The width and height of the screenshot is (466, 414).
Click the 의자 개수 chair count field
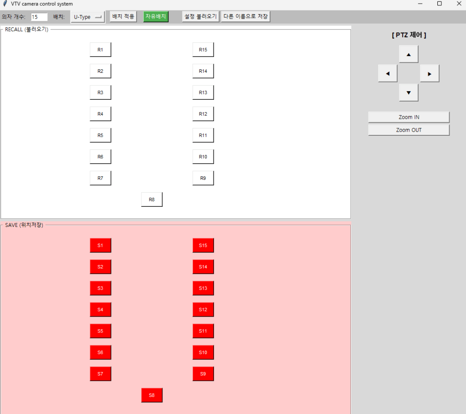pos(39,17)
